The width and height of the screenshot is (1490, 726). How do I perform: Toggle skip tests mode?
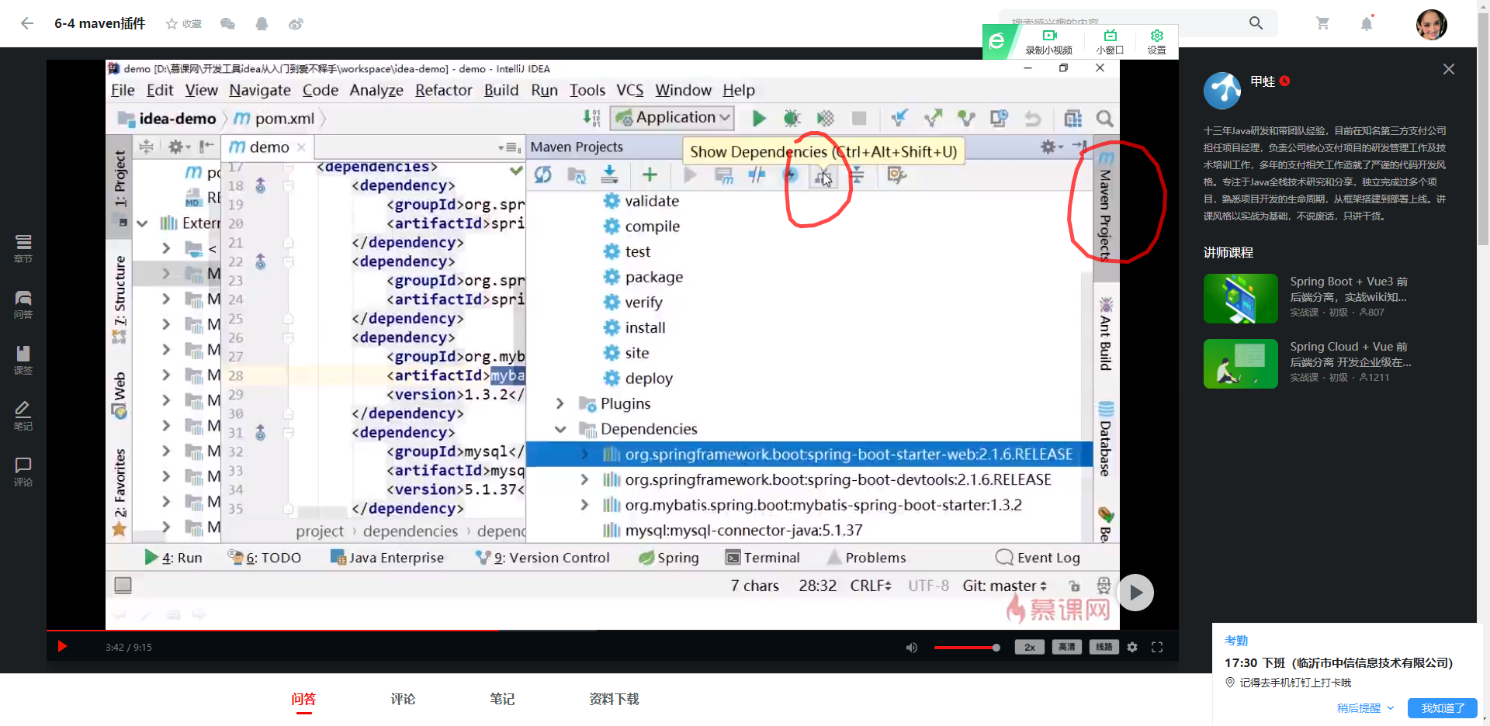coord(790,175)
